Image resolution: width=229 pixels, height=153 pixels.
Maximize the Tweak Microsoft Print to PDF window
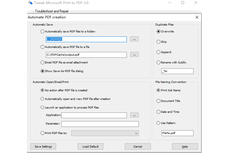tap(183, 3)
